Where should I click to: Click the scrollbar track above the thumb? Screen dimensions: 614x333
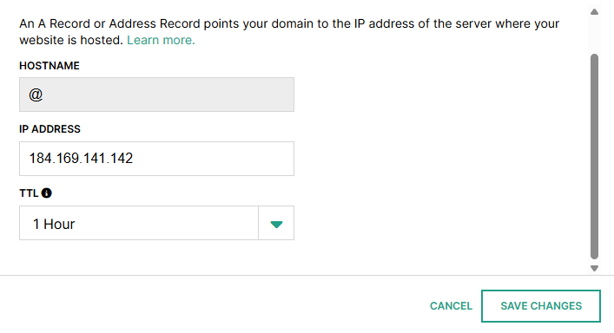click(594, 36)
